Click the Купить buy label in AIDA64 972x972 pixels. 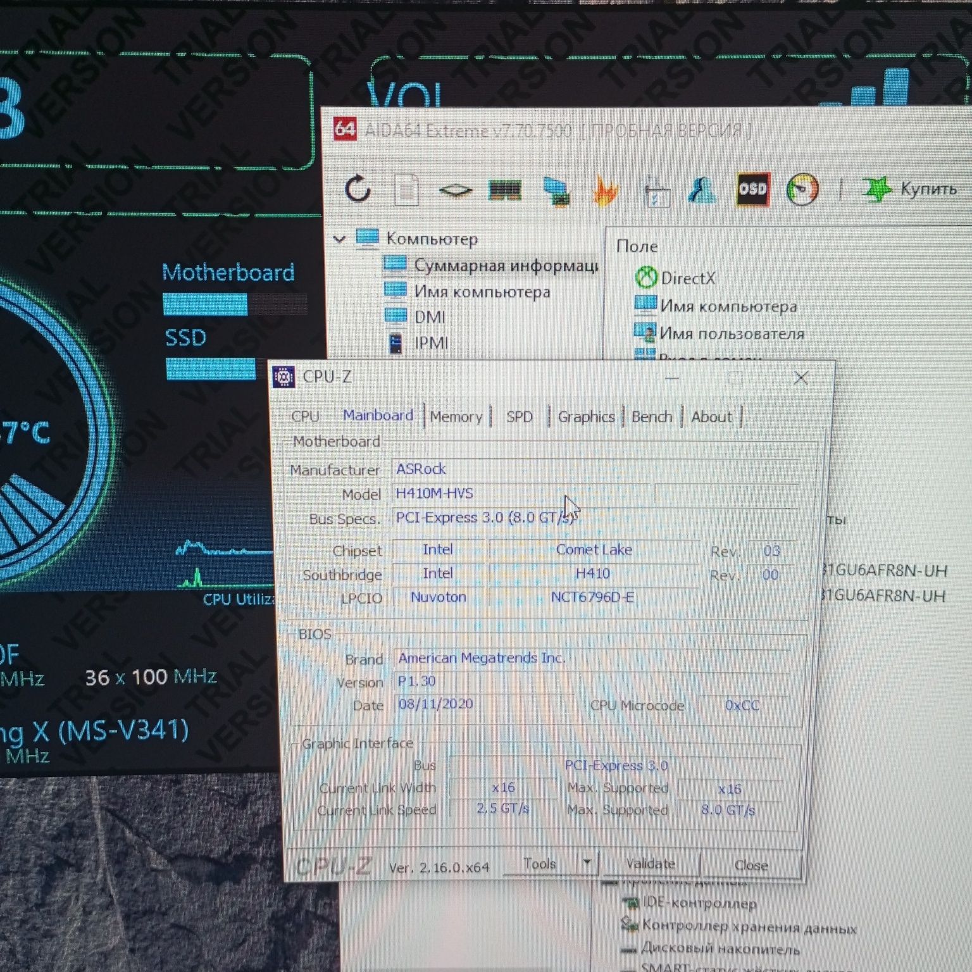pyautogui.click(x=928, y=189)
